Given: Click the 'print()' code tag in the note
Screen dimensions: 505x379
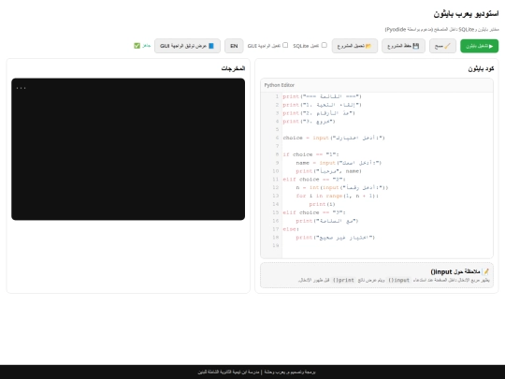Looking at the screenshot, I should click(x=343, y=280).
